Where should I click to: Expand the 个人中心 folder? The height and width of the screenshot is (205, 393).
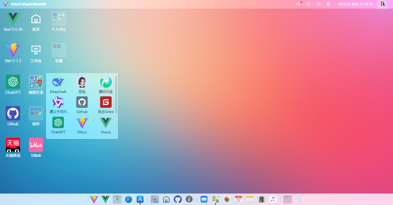coord(59,19)
